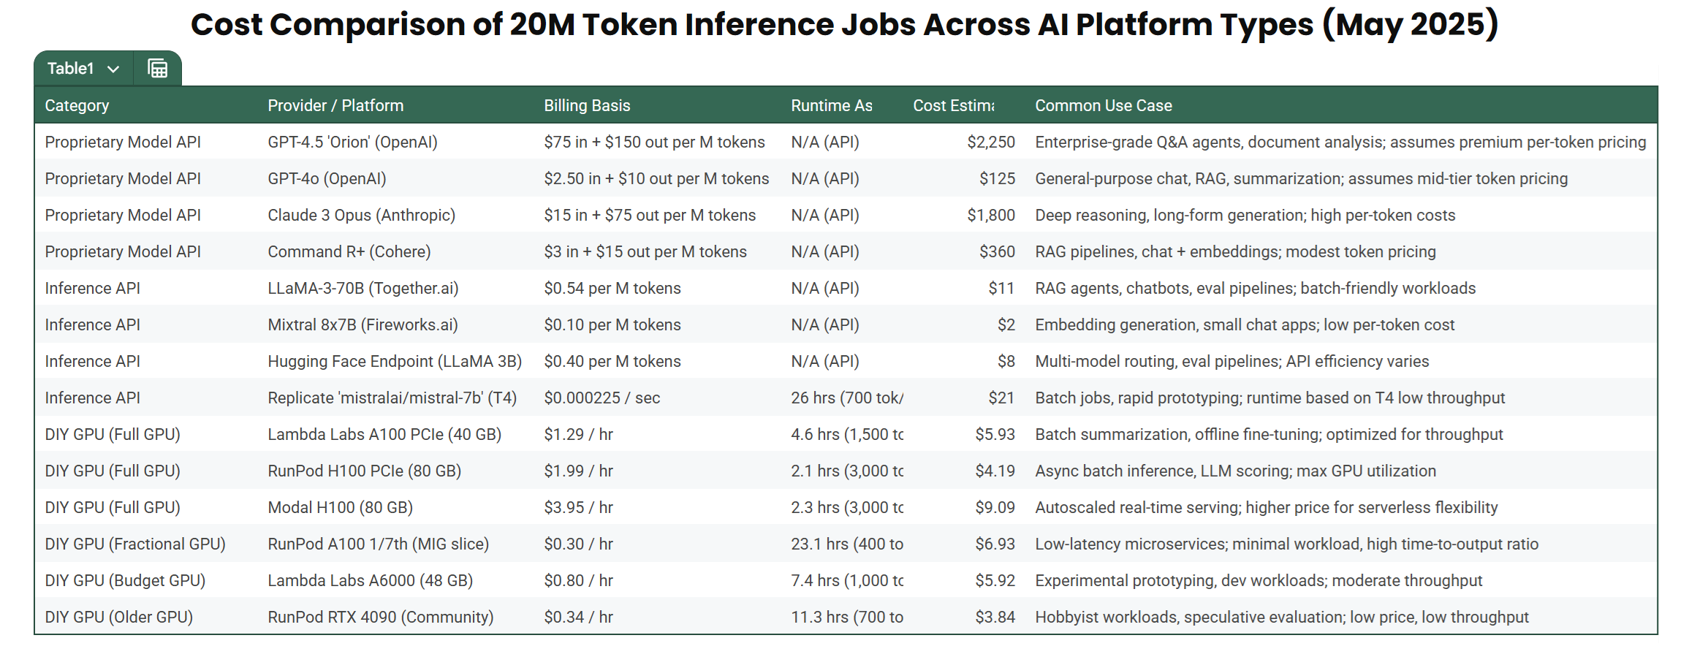Click the $0.34 / hr cell
The image size is (1689, 657).
tap(578, 617)
